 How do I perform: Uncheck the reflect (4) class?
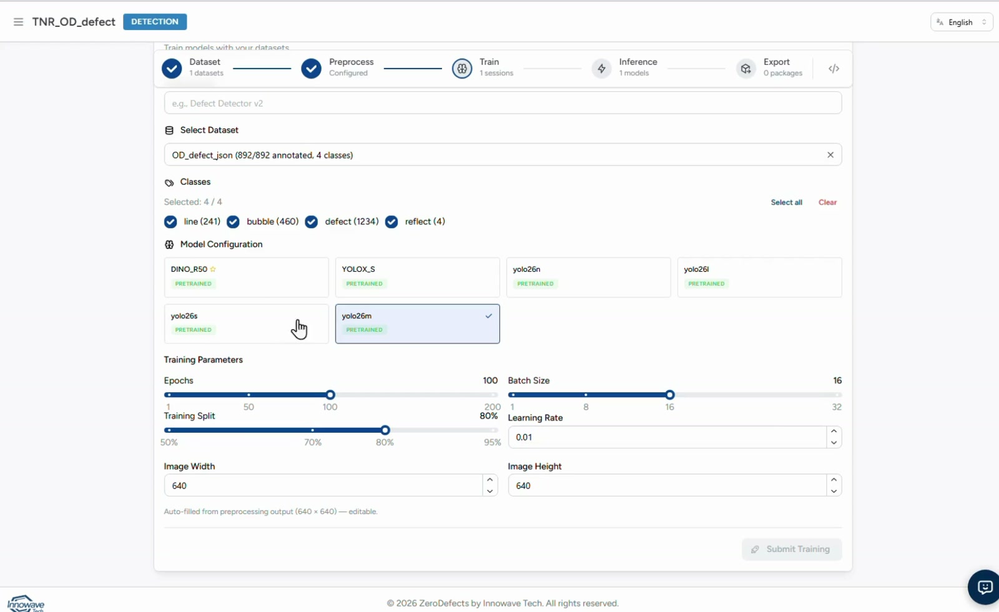pos(391,222)
